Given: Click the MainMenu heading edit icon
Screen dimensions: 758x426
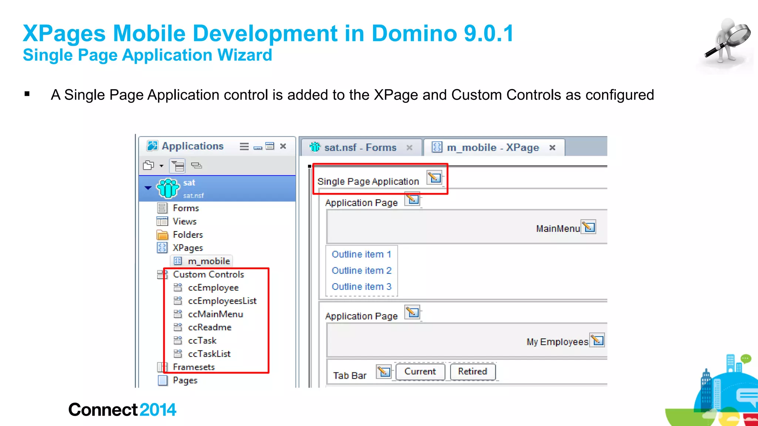Looking at the screenshot, I should click(588, 227).
